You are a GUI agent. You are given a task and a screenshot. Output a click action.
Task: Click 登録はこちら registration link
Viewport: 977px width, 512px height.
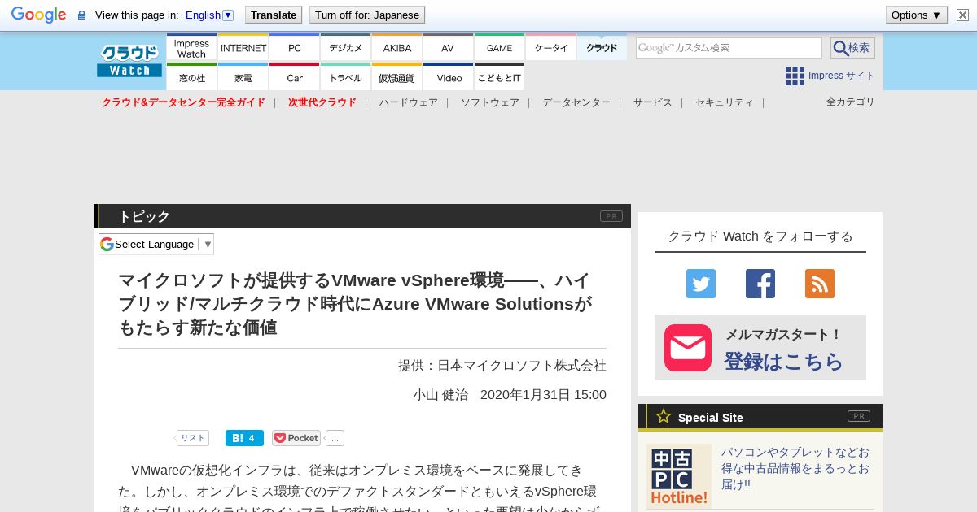pyautogui.click(x=783, y=362)
